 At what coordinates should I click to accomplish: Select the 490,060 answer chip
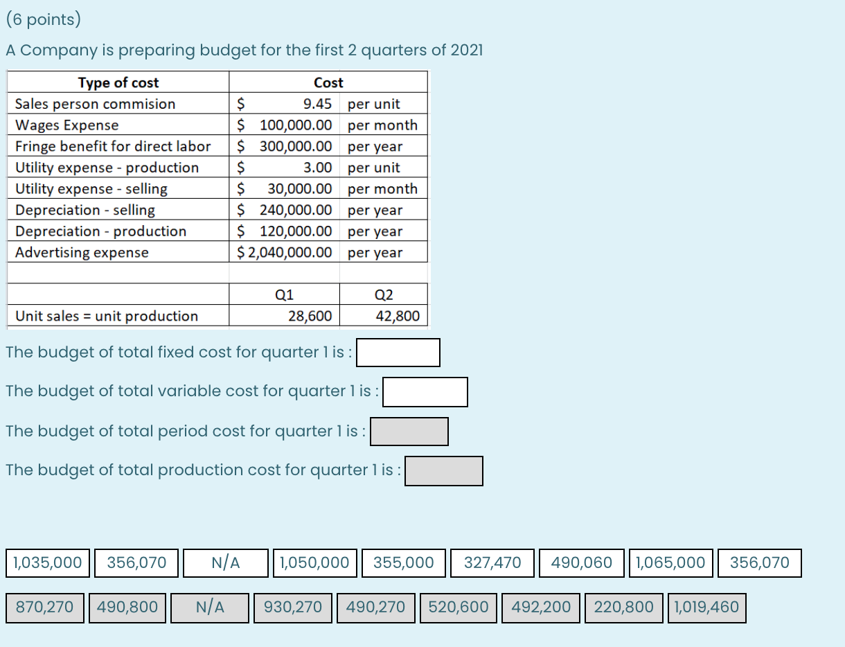tap(582, 563)
